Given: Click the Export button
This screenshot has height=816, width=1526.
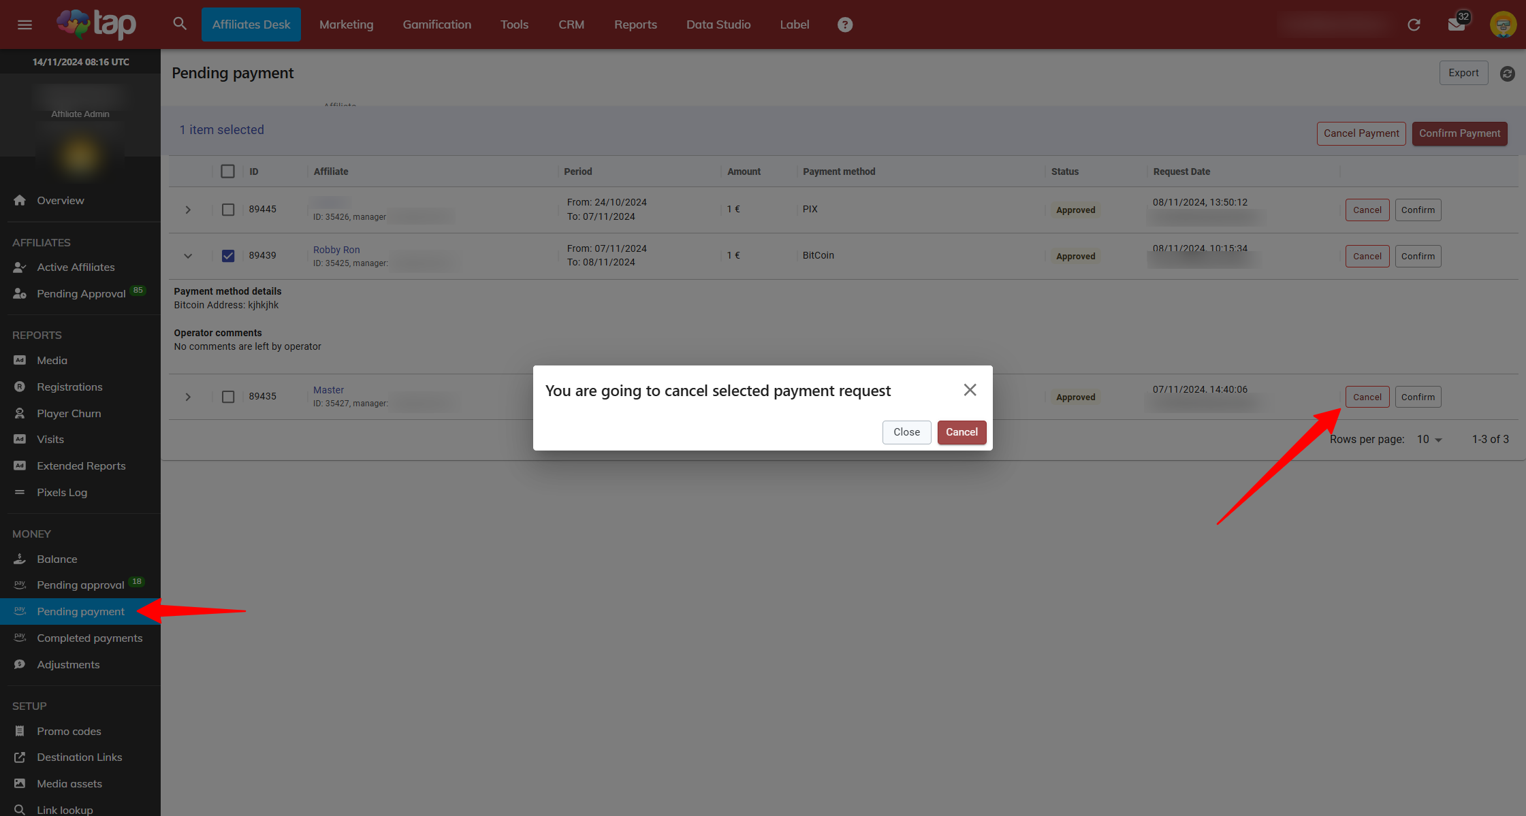Looking at the screenshot, I should tap(1463, 73).
